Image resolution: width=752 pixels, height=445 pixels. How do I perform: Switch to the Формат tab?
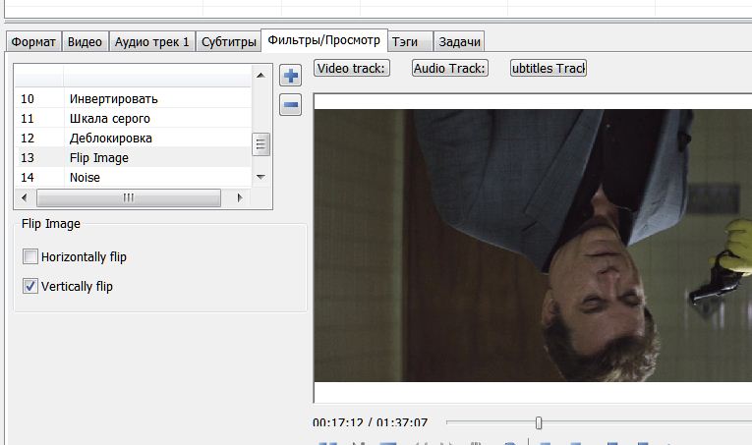(32, 42)
